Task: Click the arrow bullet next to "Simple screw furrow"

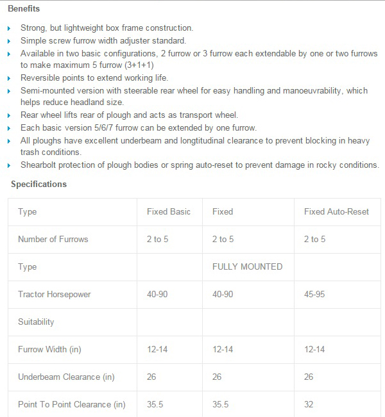Action: pyautogui.click(x=8, y=41)
